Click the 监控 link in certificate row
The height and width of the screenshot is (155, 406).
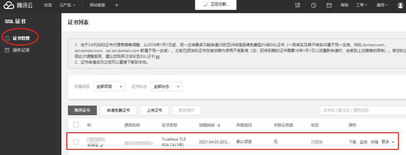[364, 142]
